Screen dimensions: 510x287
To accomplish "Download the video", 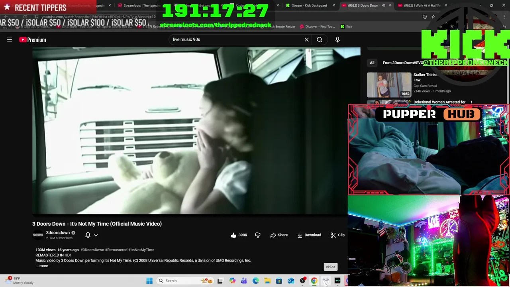I will (309, 235).
